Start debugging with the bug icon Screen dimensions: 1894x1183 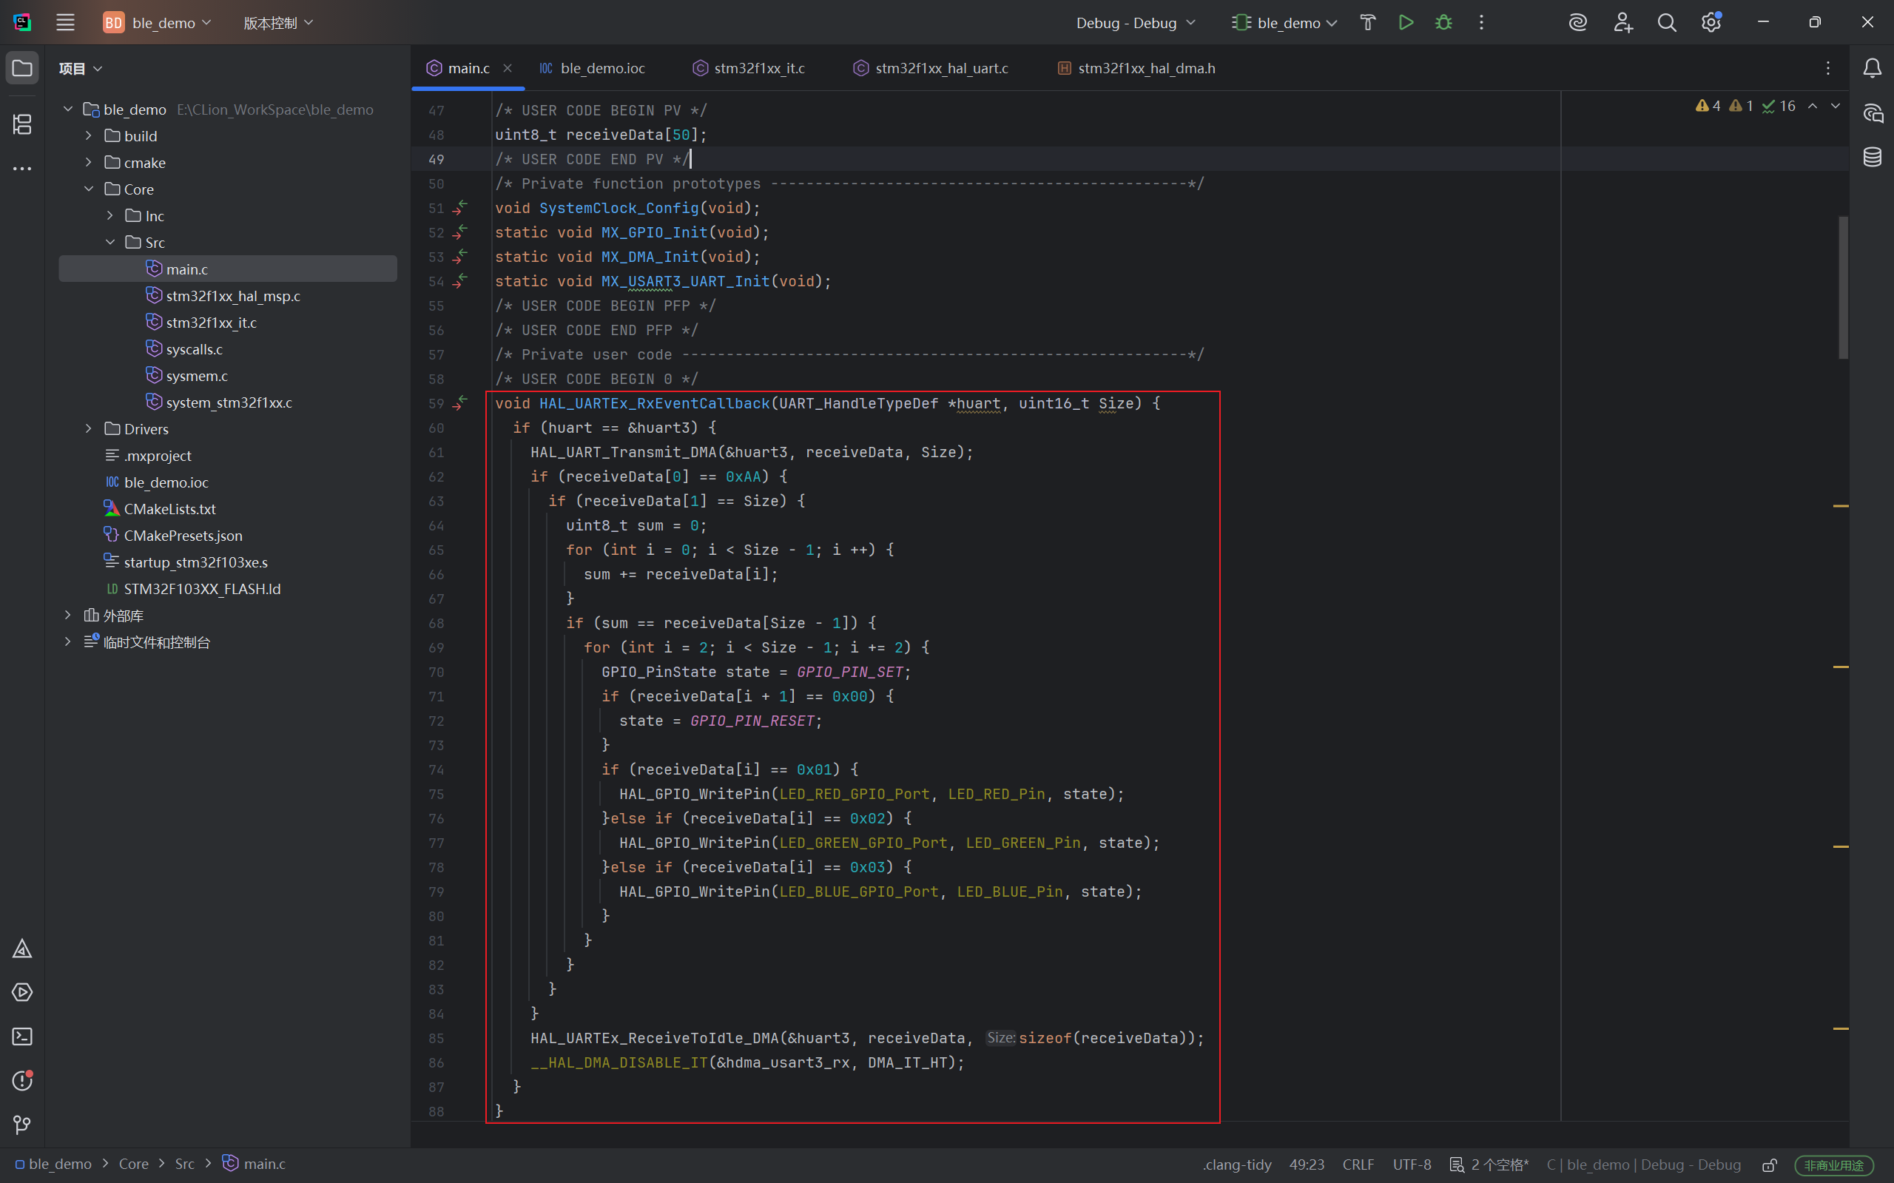click(x=1443, y=23)
